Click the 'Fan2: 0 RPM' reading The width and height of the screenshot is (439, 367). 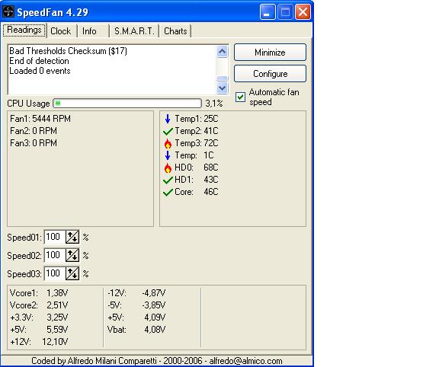coord(34,131)
